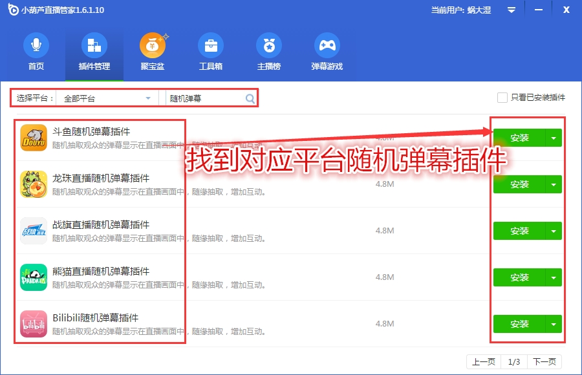This screenshot has width=582, height=375.
Task: Click the Bilibili plugin icon
Action: (x=34, y=324)
